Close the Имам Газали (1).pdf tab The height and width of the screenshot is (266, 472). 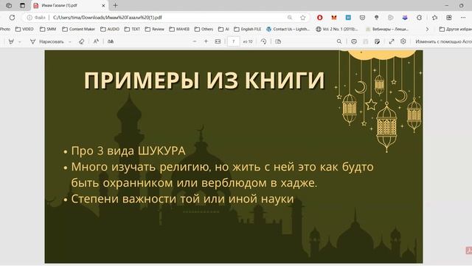pyautogui.click(x=103, y=5)
